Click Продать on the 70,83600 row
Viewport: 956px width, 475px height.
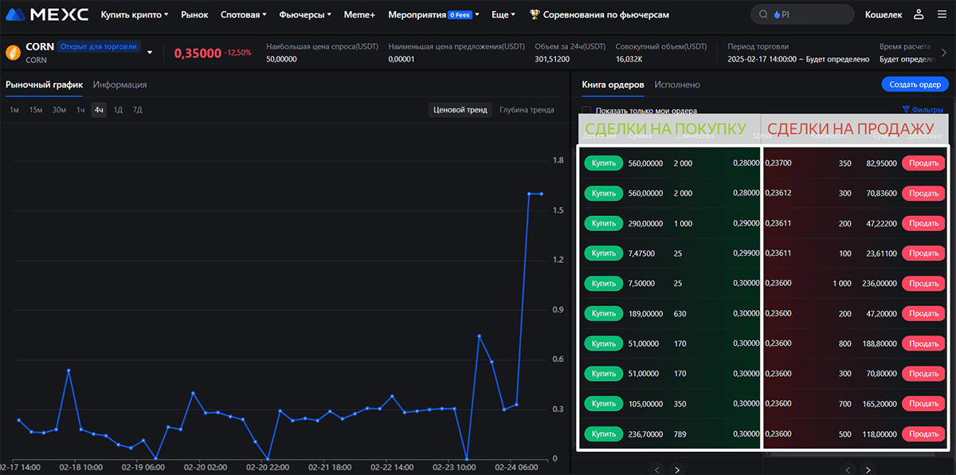[x=923, y=194]
